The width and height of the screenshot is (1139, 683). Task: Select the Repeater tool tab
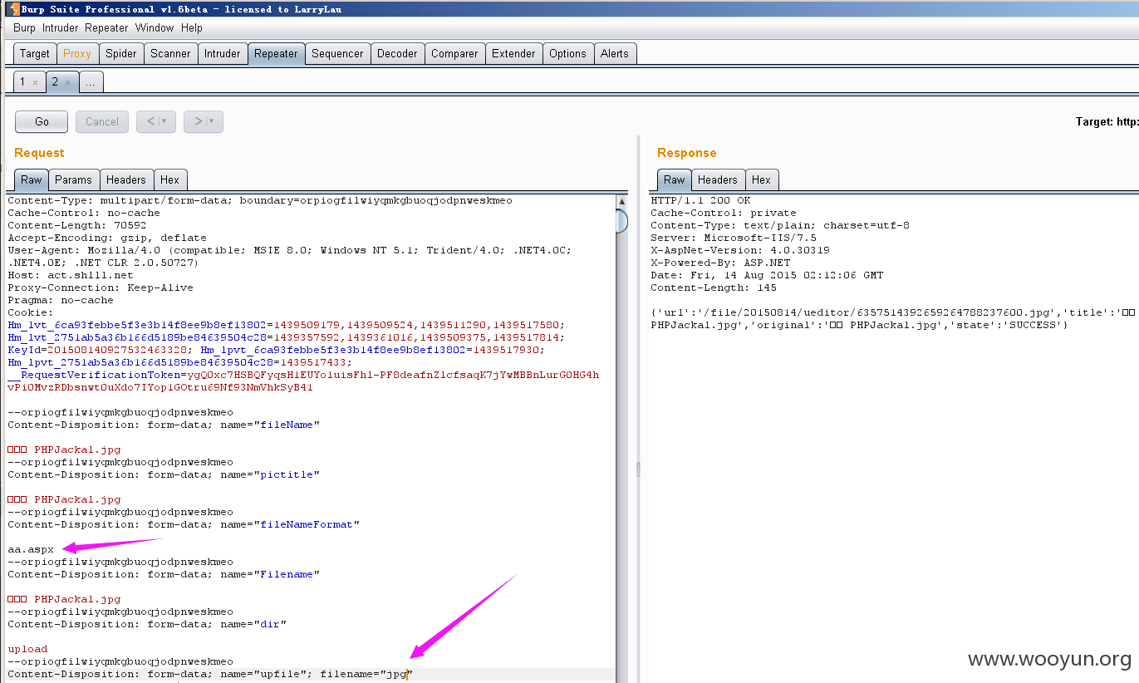coord(276,53)
